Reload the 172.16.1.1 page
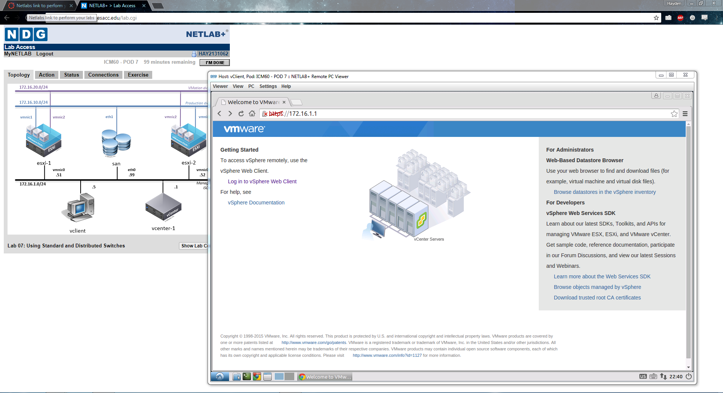723x393 pixels. pos(241,114)
